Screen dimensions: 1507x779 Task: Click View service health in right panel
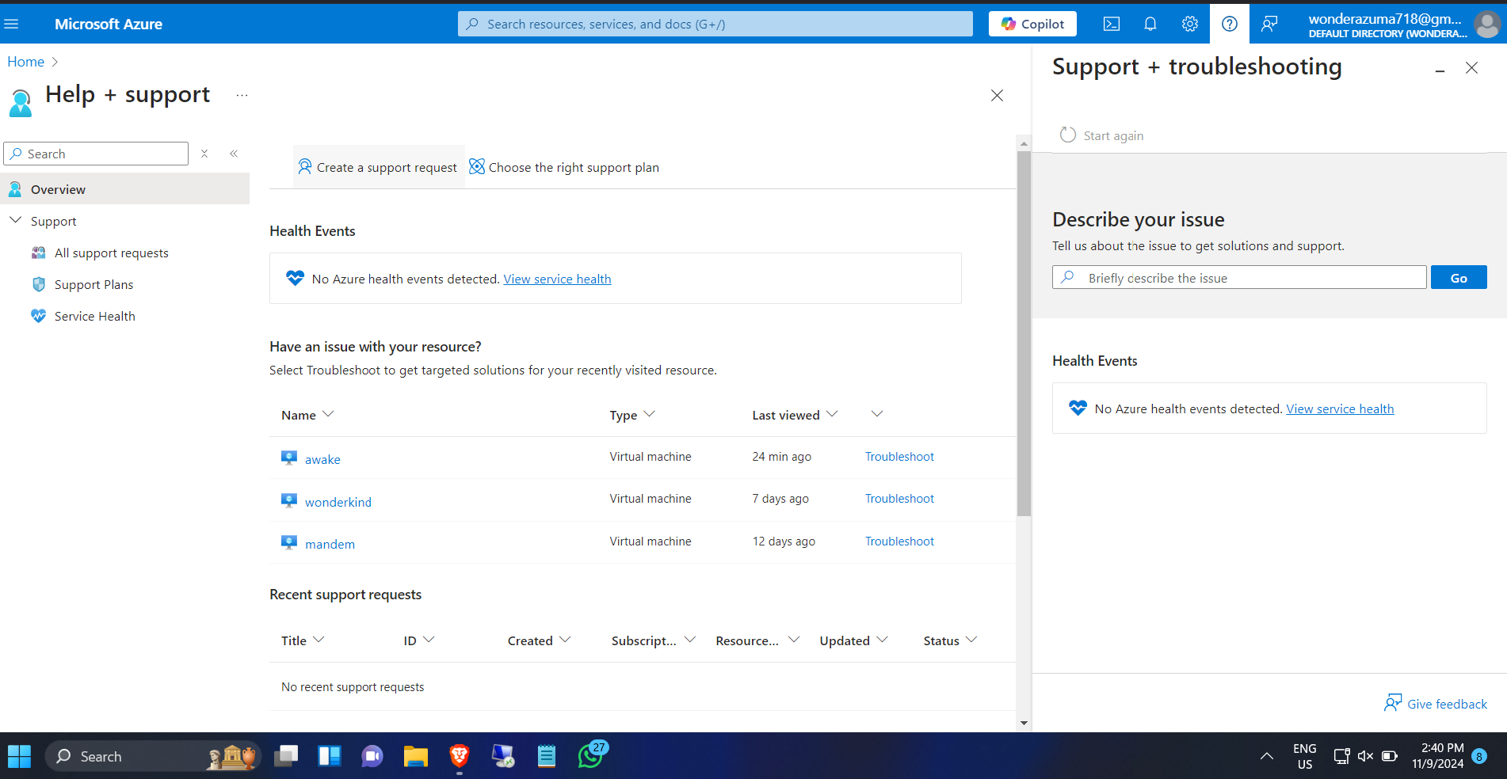coord(1340,408)
